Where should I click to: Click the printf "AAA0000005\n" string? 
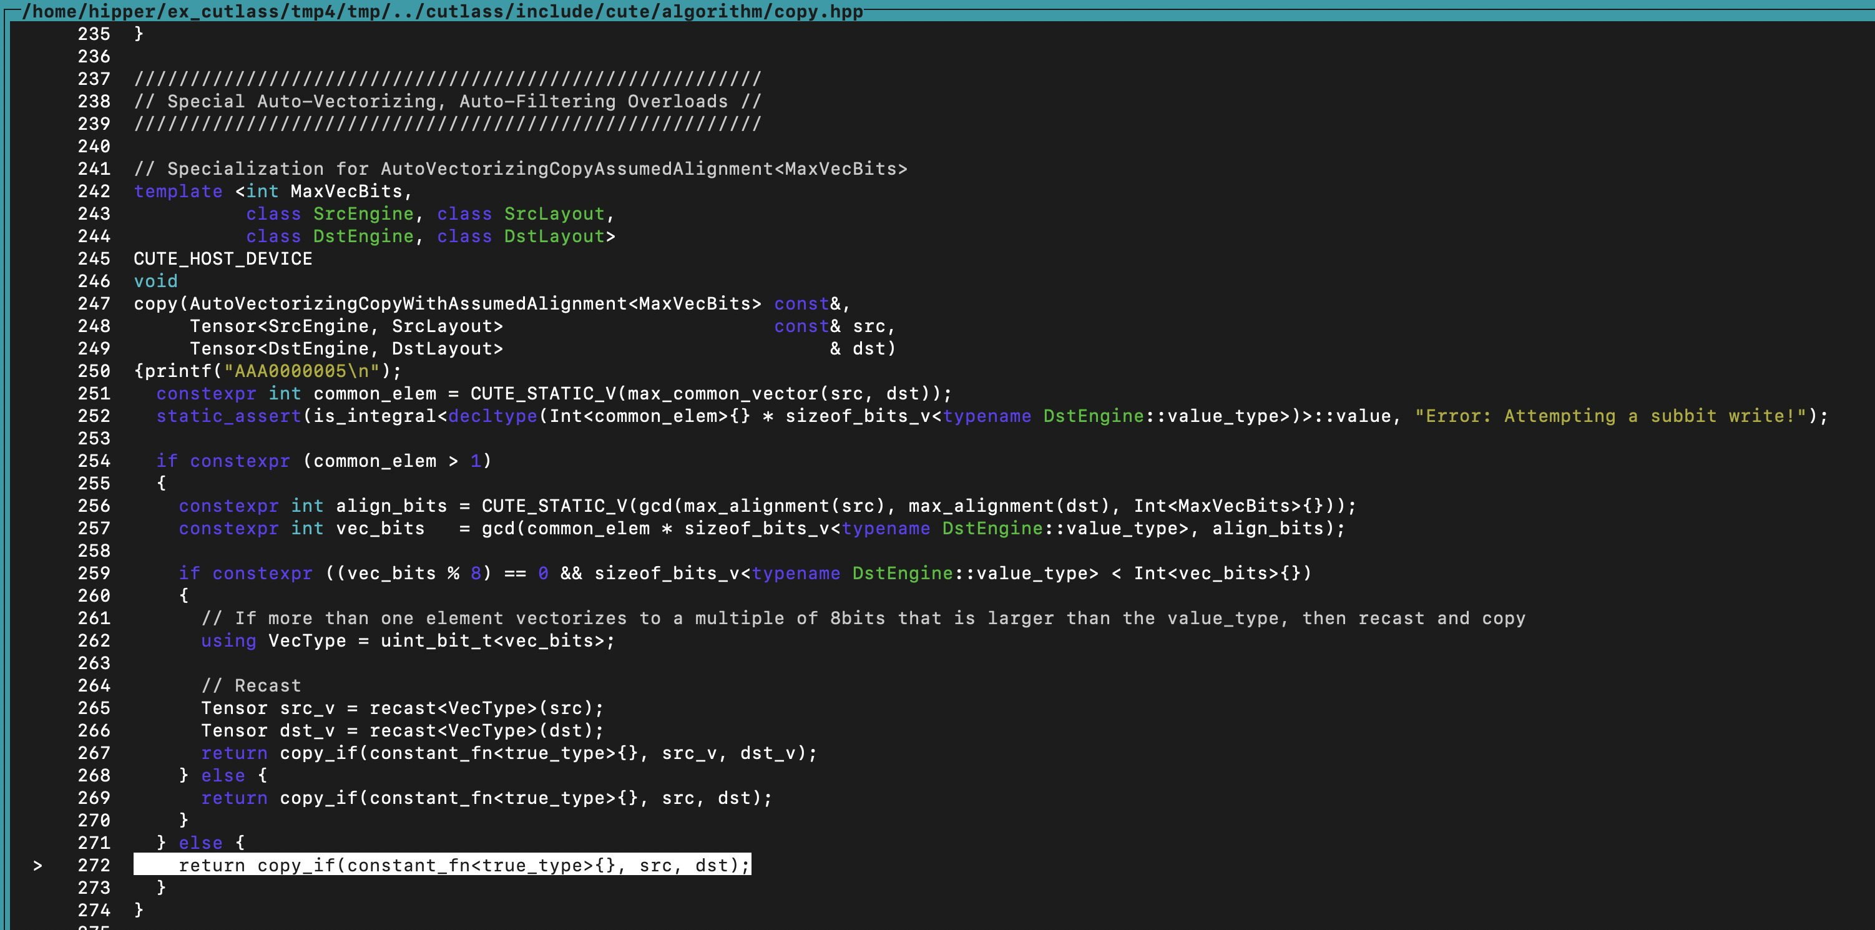(301, 371)
